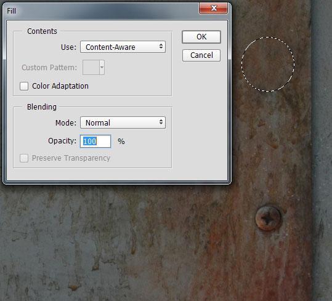The height and width of the screenshot is (301, 332).
Task: Tick the Preserve Transparency checkbox
Action: (x=24, y=158)
